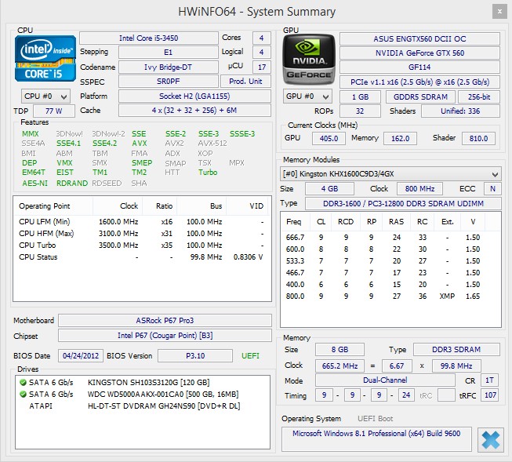The image size is (512, 462).
Task: Click the PCIe v1.1 x16 bus field
Action: pos(419,82)
